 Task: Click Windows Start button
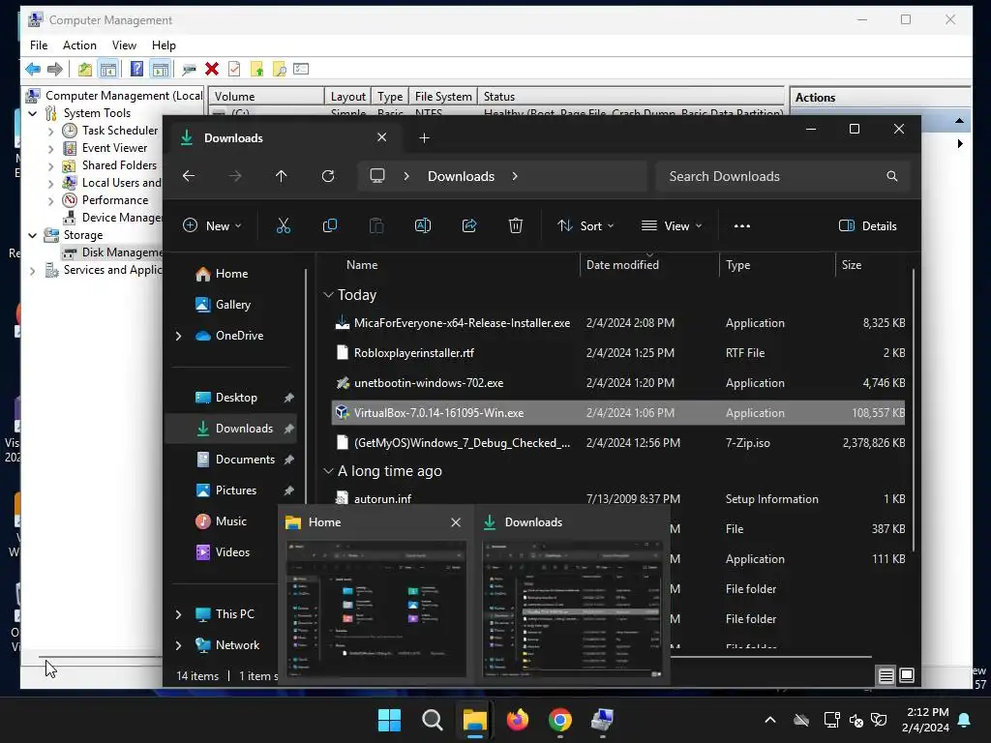tap(389, 720)
